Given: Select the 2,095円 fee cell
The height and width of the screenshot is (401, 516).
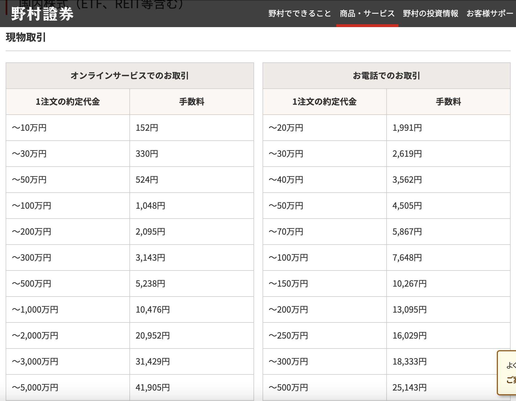Looking at the screenshot, I should 192,232.
